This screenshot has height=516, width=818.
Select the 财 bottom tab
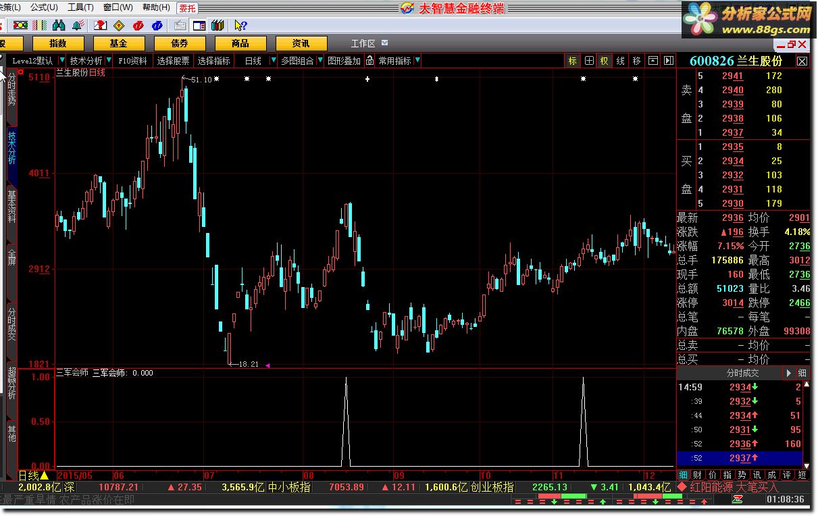coord(697,475)
